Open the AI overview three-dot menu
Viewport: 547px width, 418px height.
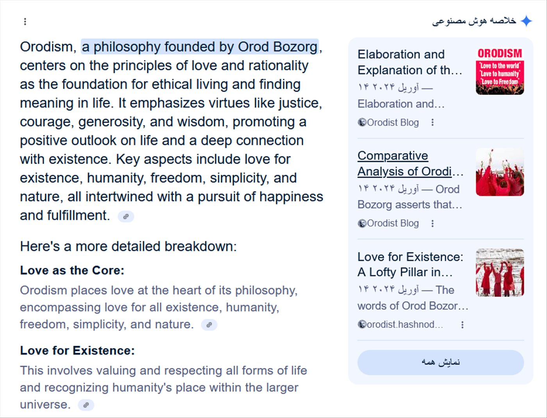coord(25,21)
